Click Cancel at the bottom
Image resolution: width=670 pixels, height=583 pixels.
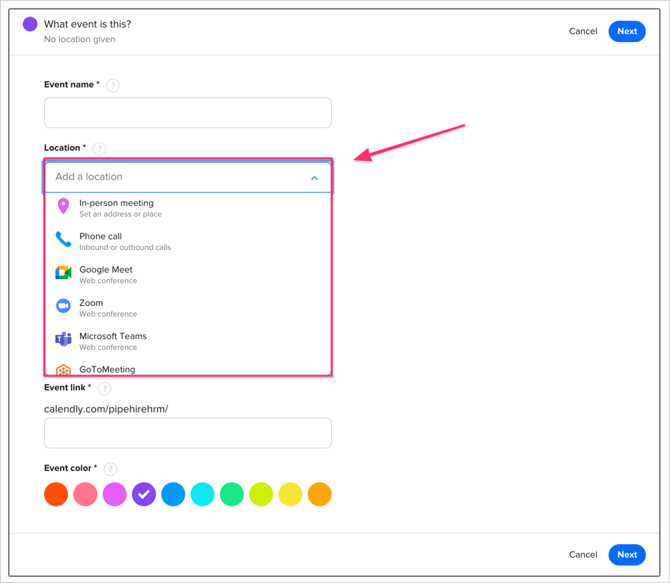(x=583, y=554)
